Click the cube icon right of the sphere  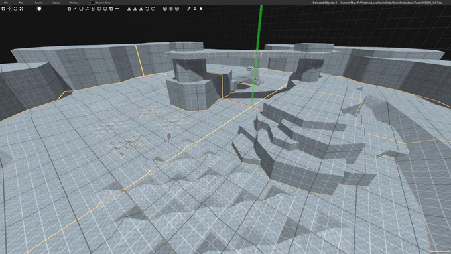[177, 9]
